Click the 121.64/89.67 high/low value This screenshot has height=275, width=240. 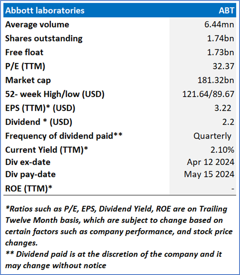click(208, 94)
